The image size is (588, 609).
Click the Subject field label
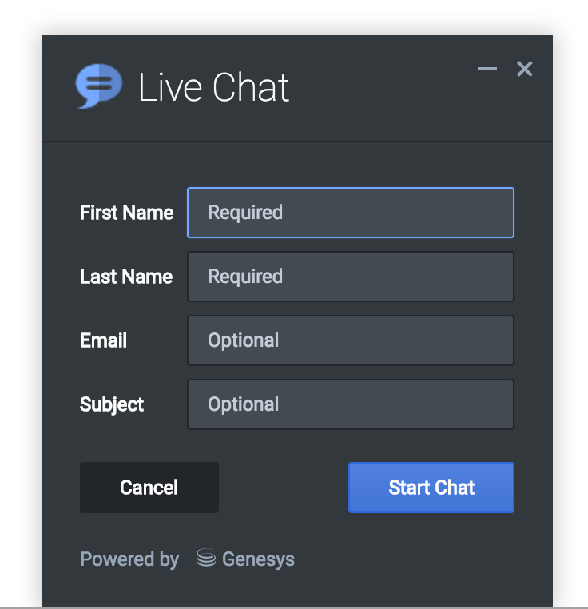point(112,404)
